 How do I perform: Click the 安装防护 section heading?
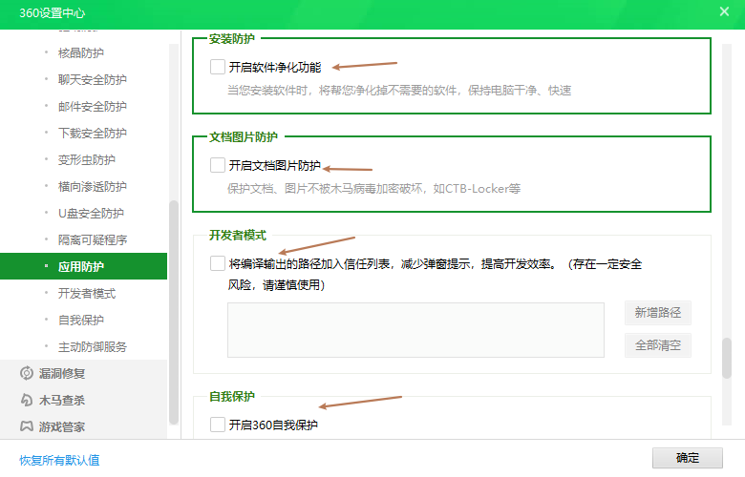click(232, 39)
